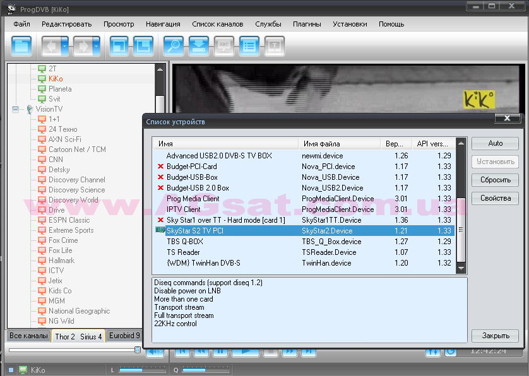Click the red X icon beside Budget-USB-Box
The width and height of the screenshot is (529, 376).
(160, 177)
